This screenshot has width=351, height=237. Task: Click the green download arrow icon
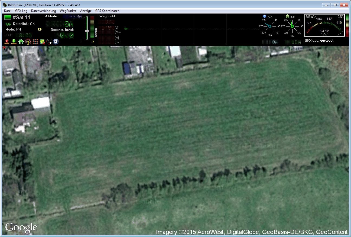(x=14, y=42)
